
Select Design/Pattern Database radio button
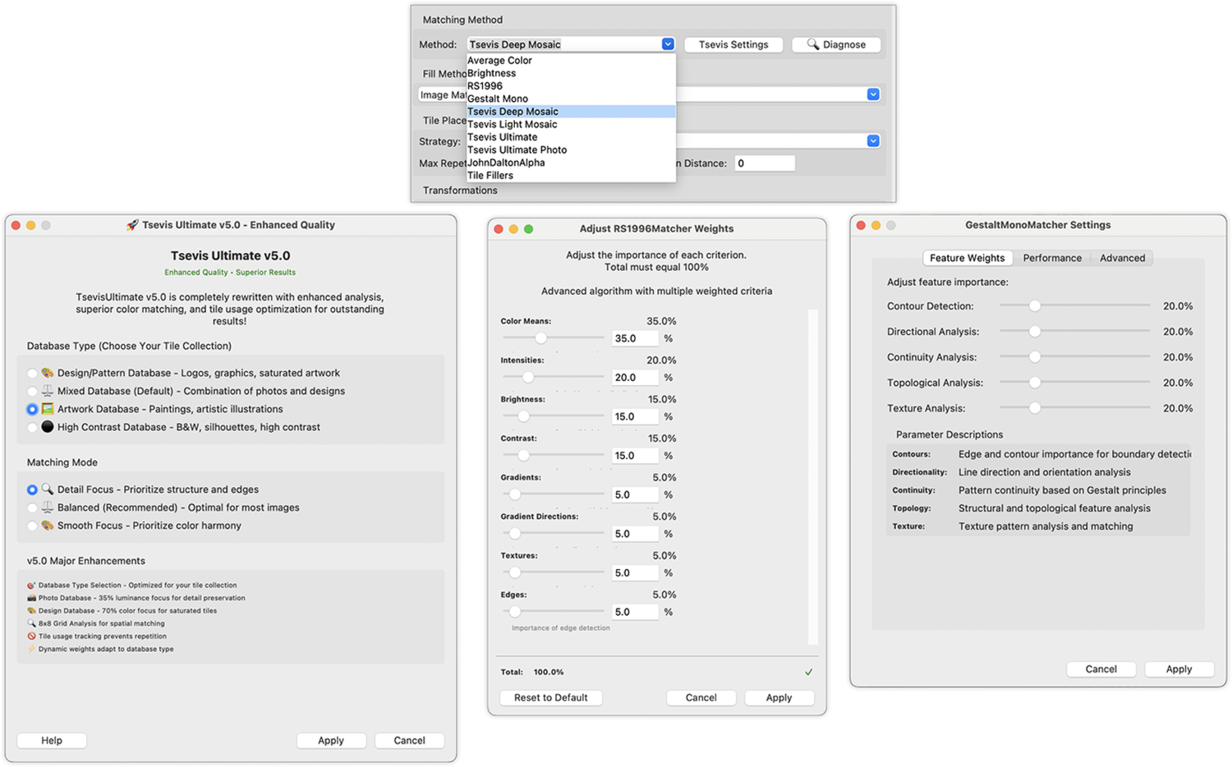(x=32, y=374)
